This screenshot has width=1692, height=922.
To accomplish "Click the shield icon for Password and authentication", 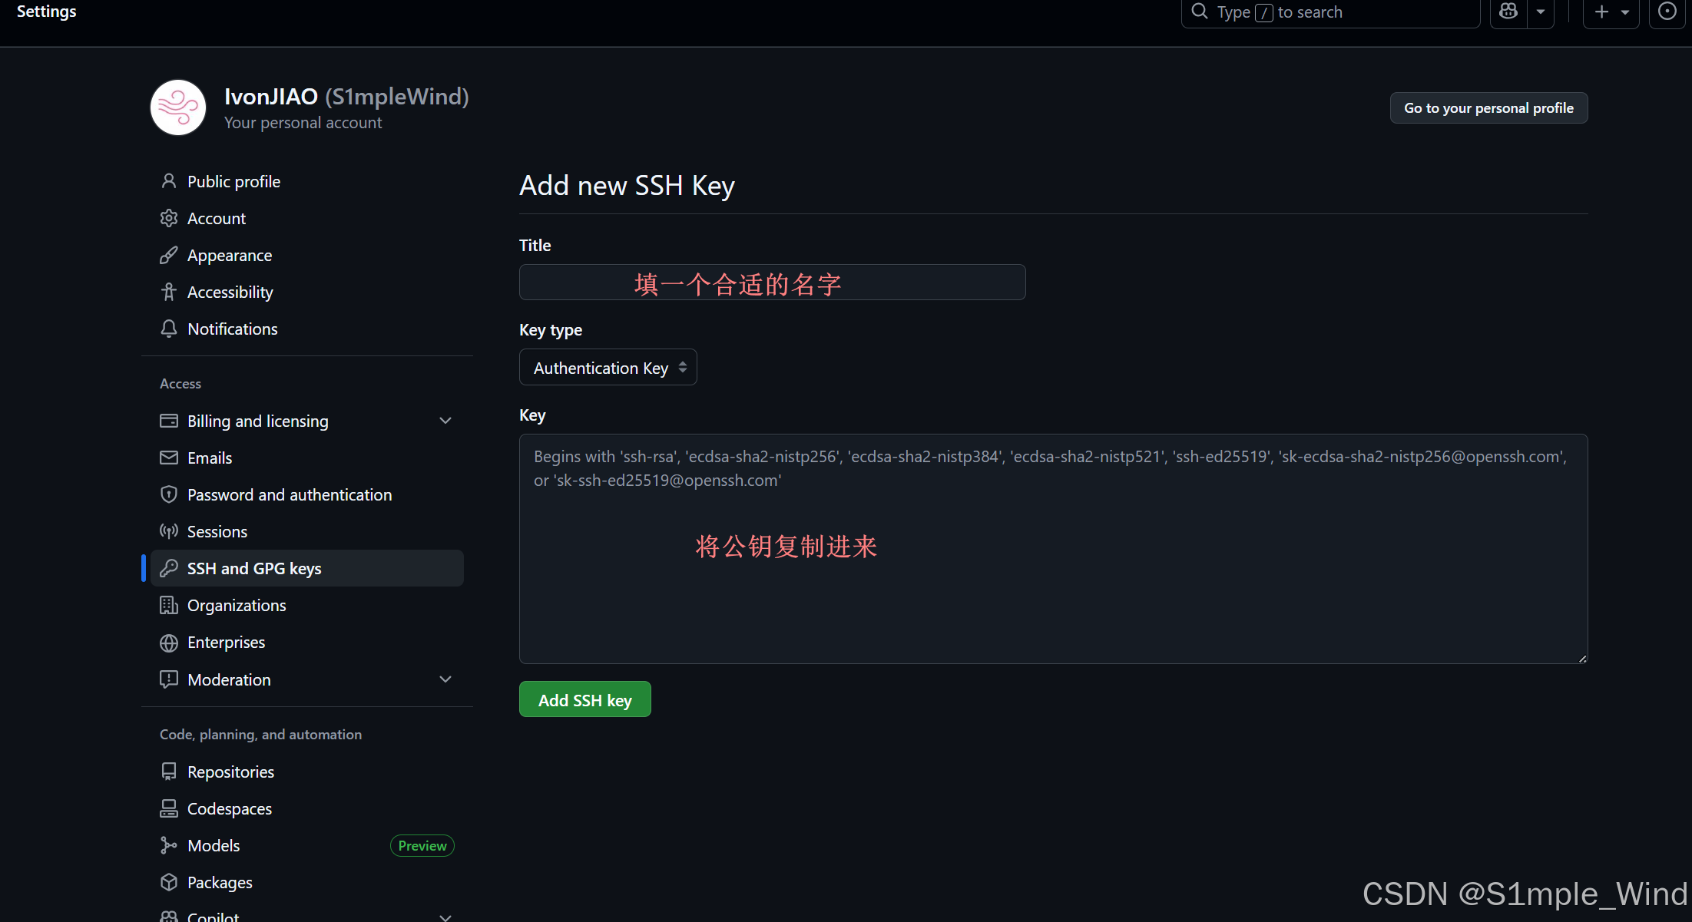I will tap(169, 494).
